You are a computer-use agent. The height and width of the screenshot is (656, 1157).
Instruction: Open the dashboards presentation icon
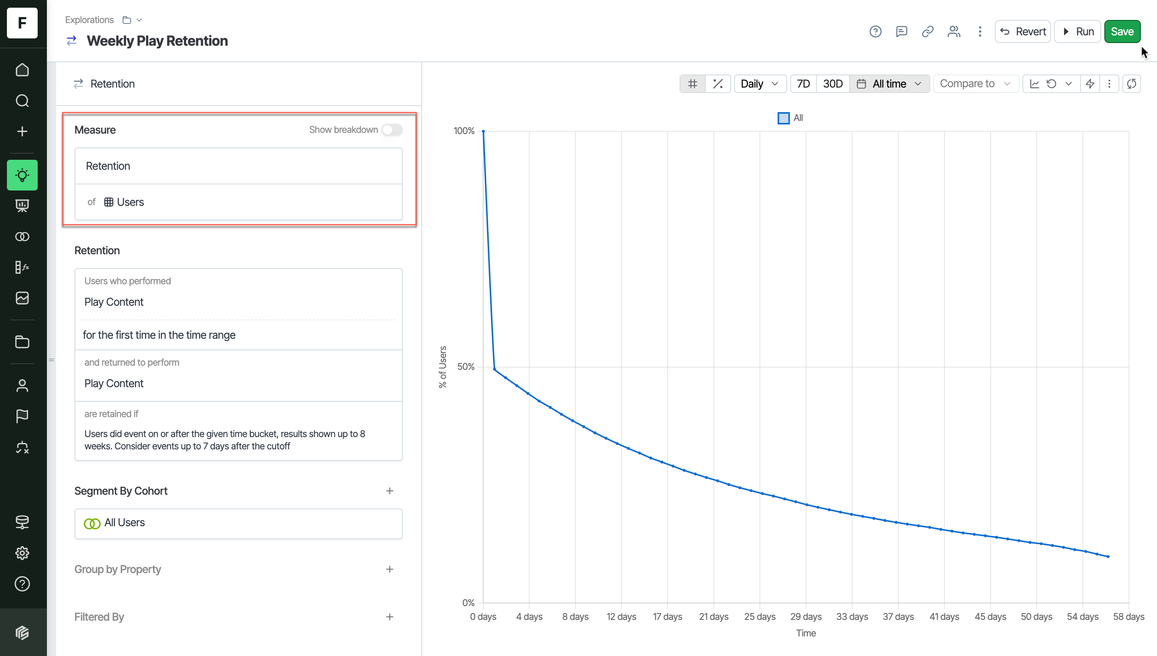(22, 205)
